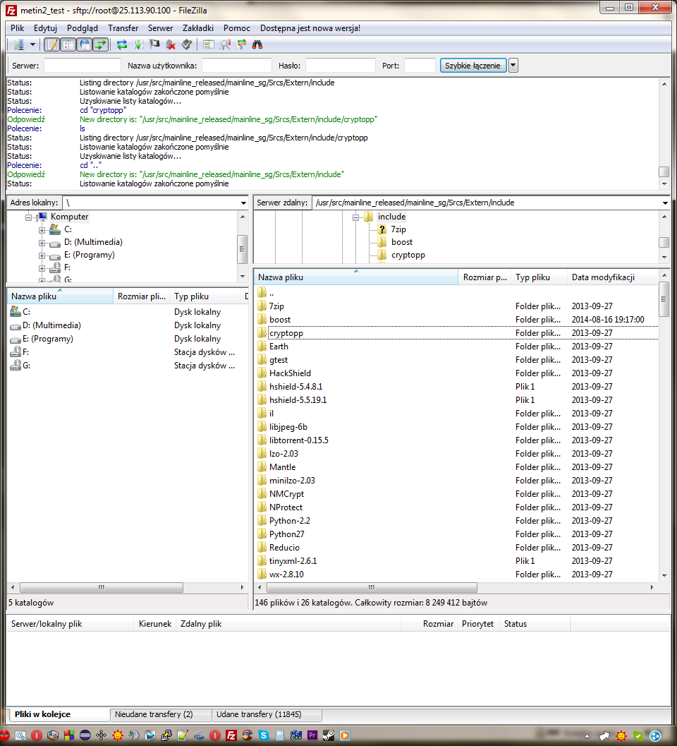This screenshot has height=746, width=677.
Task: Toggle synchronized browsing icon
Action: [241, 44]
